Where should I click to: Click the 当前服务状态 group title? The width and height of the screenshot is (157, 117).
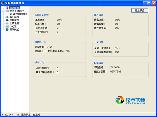(42, 15)
